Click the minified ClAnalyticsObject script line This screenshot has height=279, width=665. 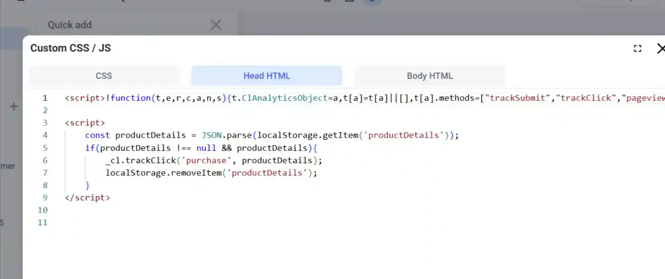pos(365,98)
